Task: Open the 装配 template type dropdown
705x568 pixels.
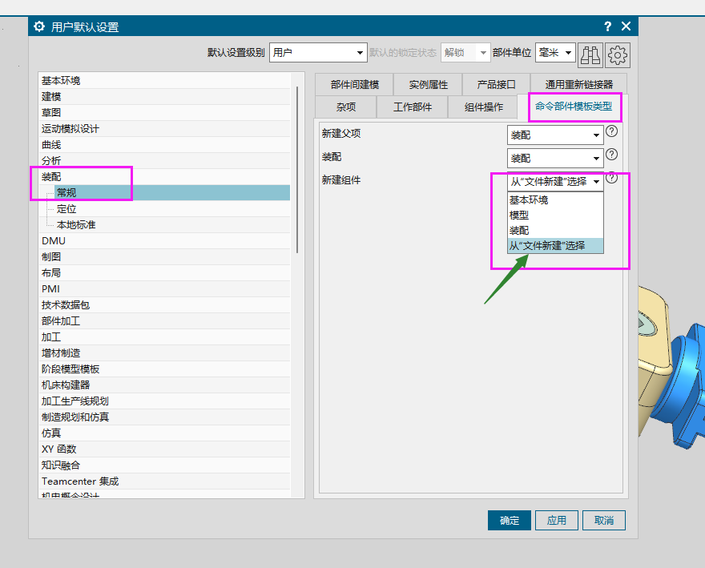Action: tap(555, 159)
